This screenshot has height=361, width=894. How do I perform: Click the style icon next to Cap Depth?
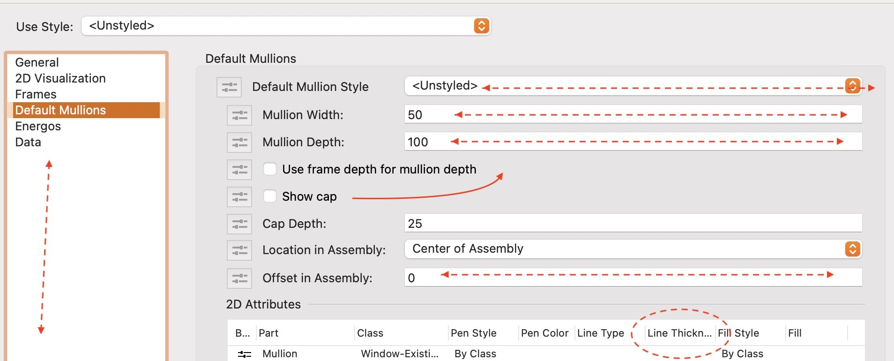(239, 224)
